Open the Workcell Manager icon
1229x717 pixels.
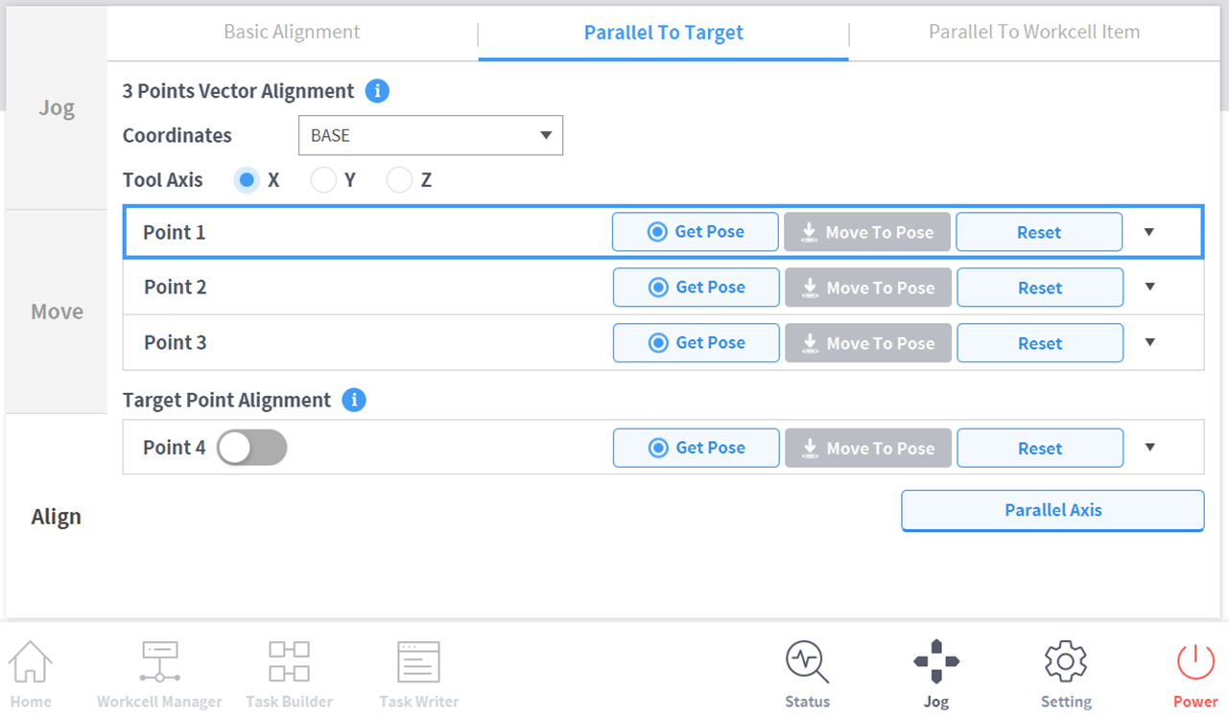[159, 663]
